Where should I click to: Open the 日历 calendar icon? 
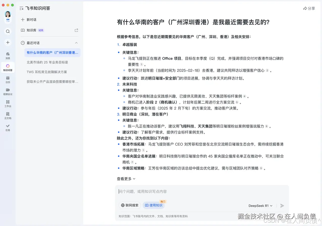(8, 79)
